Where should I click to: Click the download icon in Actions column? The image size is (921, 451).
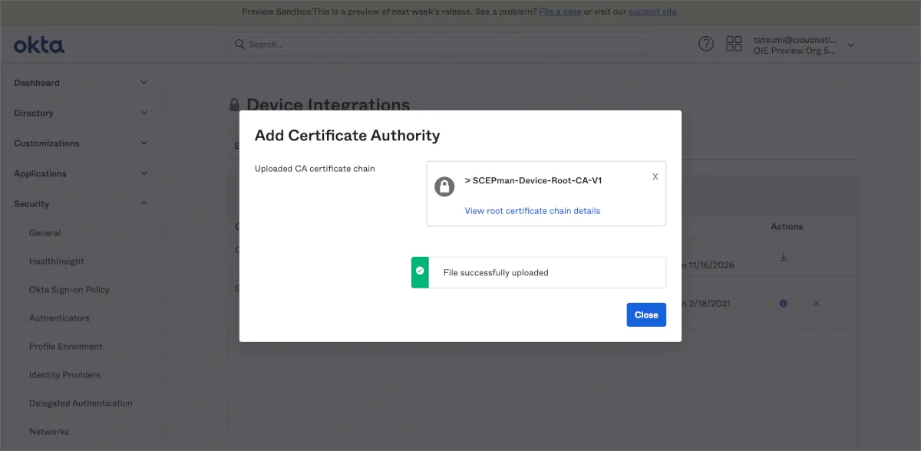click(783, 258)
